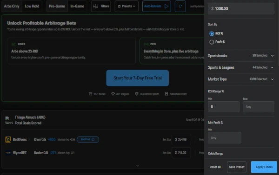Click the Odds Range label
Screen dimensions: 279x175
coord(216,154)
